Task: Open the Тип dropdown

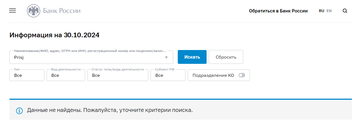Action: [x=27, y=75]
